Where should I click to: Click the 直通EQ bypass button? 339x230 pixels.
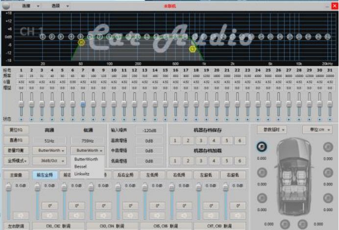pos(17,140)
